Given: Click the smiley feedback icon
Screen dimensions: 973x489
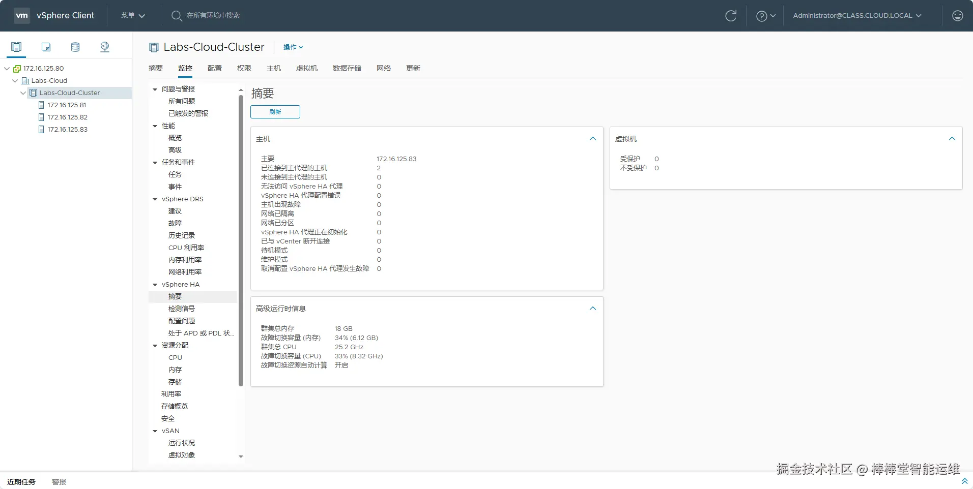Looking at the screenshot, I should [957, 16].
